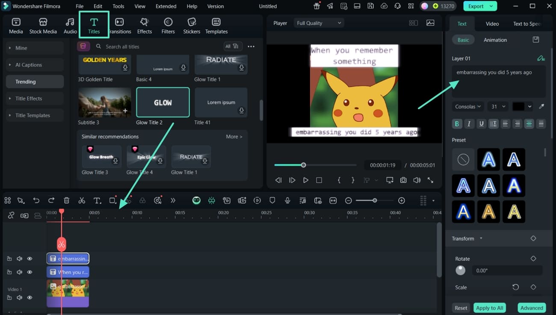Select the Text tool in timeline toolbar
The height and width of the screenshot is (315, 556).
click(x=97, y=201)
